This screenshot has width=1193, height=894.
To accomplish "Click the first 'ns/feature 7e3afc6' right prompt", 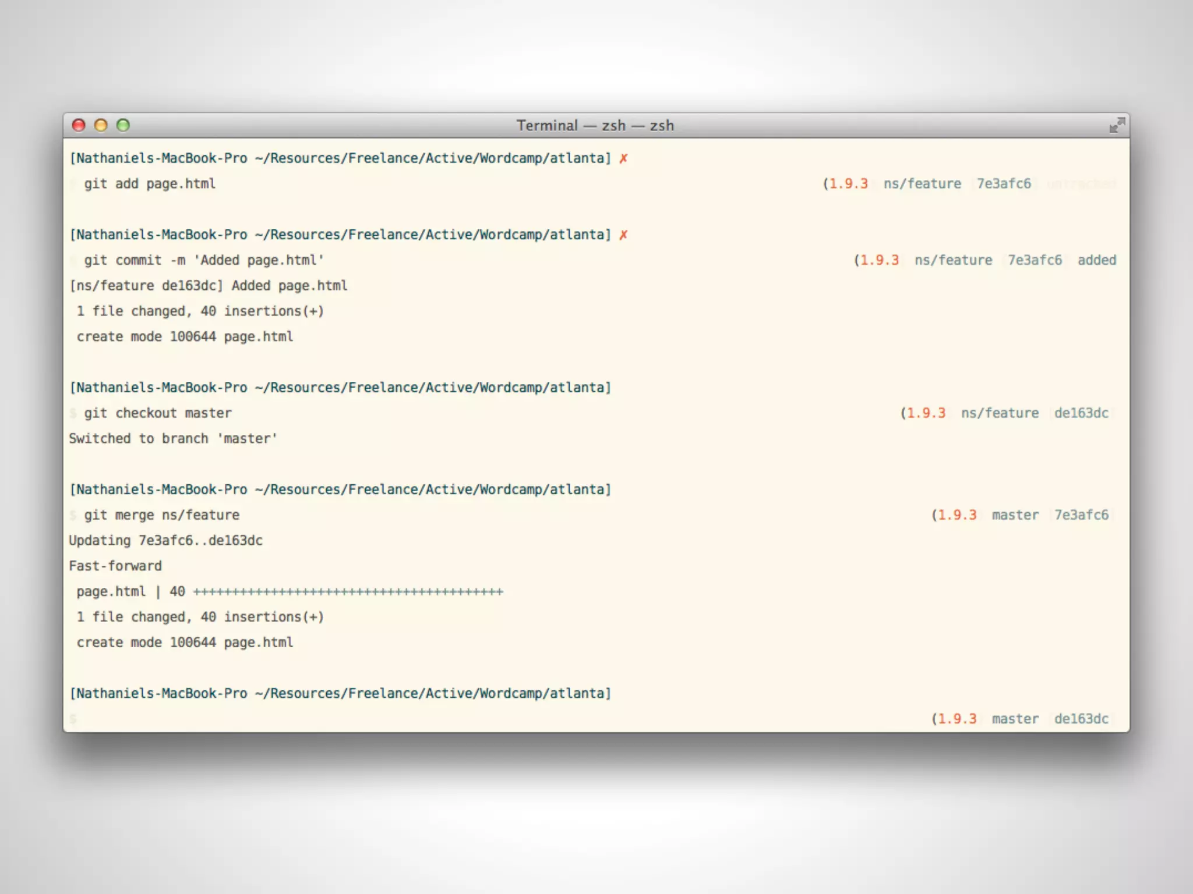I will pyautogui.click(x=956, y=184).
